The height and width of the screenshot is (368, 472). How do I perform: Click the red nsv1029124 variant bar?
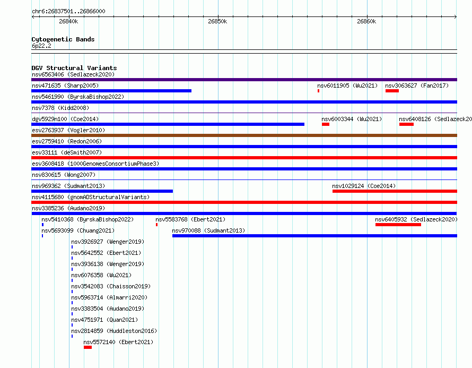click(395, 191)
